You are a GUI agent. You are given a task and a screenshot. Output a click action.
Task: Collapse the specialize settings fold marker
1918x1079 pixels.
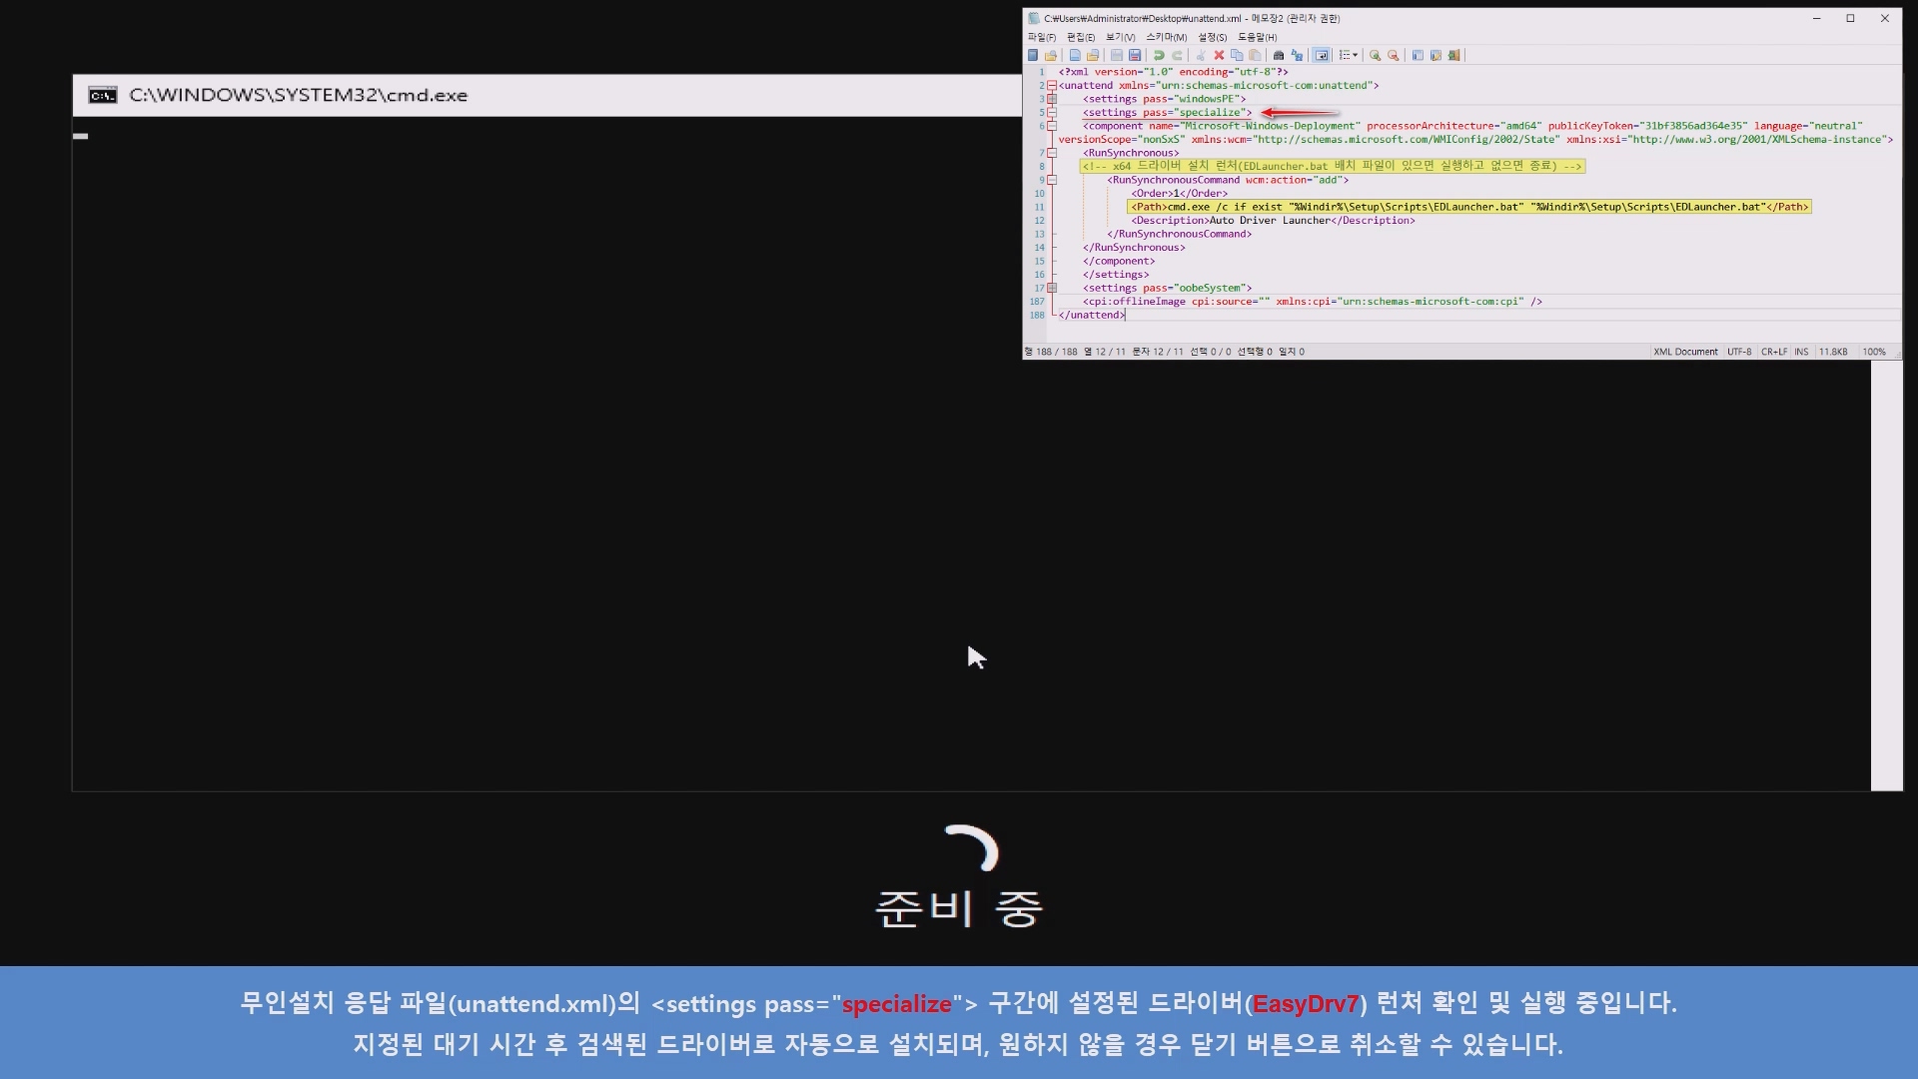[x=1052, y=113]
